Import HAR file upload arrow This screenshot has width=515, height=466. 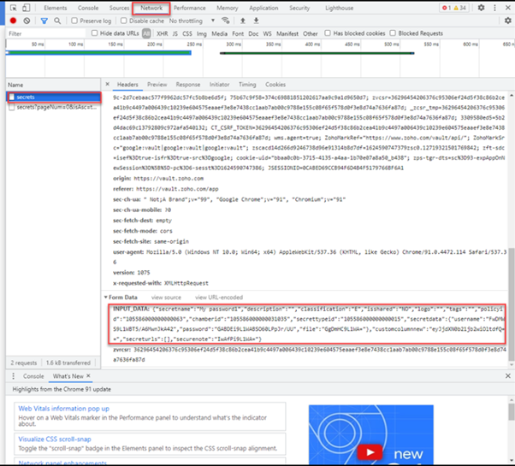click(243, 21)
